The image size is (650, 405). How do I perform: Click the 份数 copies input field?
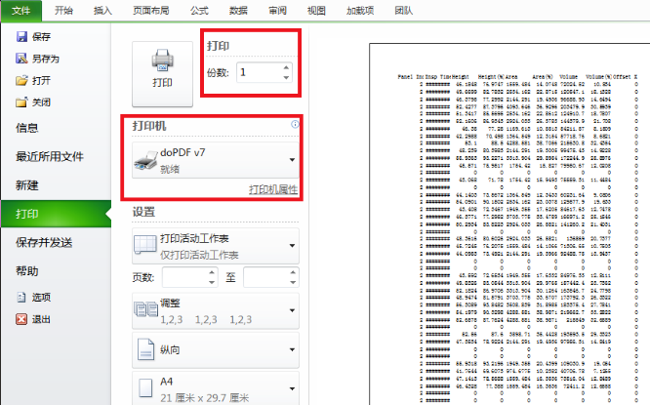(259, 72)
